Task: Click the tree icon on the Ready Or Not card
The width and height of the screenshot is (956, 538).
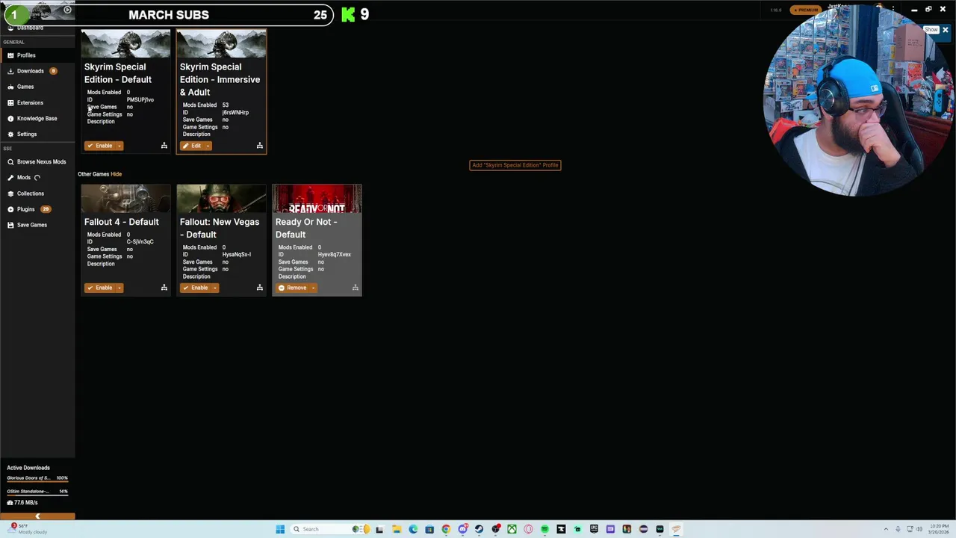Action: pos(356,288)
